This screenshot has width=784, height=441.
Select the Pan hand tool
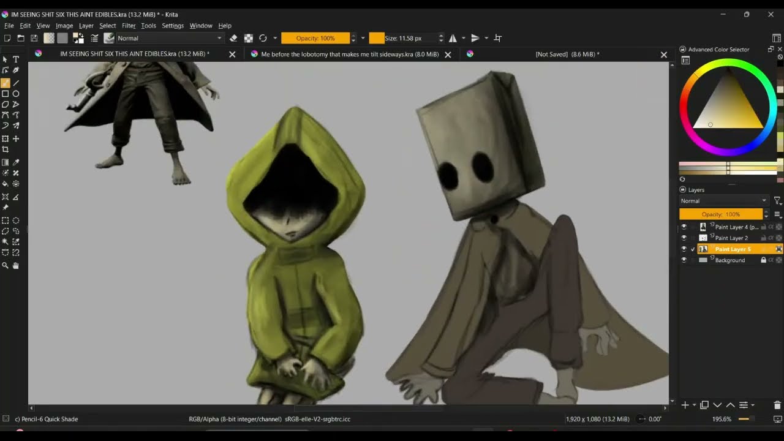[16, 266]
